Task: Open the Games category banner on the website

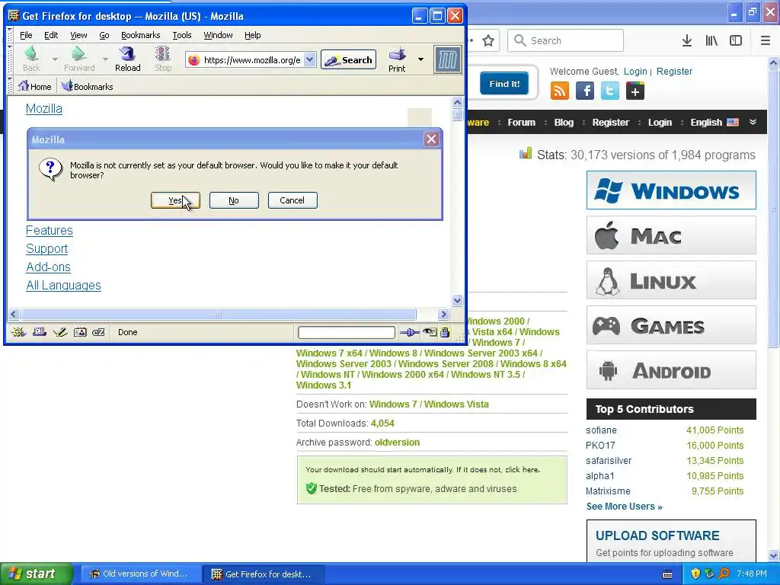Action: (671, 325)
